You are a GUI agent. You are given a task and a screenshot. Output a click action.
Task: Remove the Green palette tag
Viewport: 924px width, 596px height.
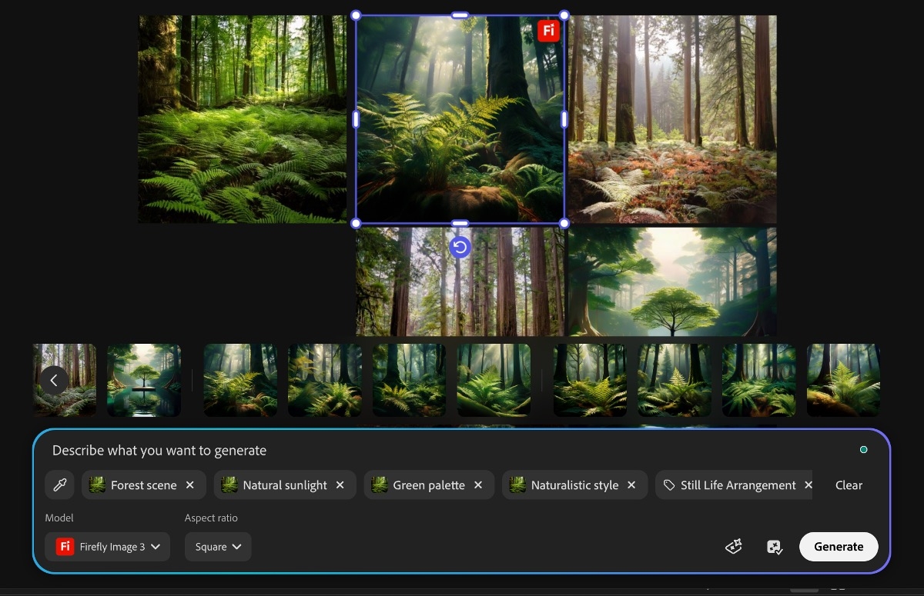click(478, 485)
